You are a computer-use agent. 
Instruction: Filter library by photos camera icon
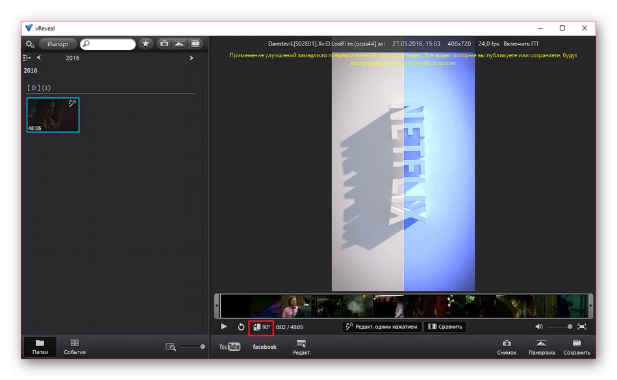pos(164,44)
